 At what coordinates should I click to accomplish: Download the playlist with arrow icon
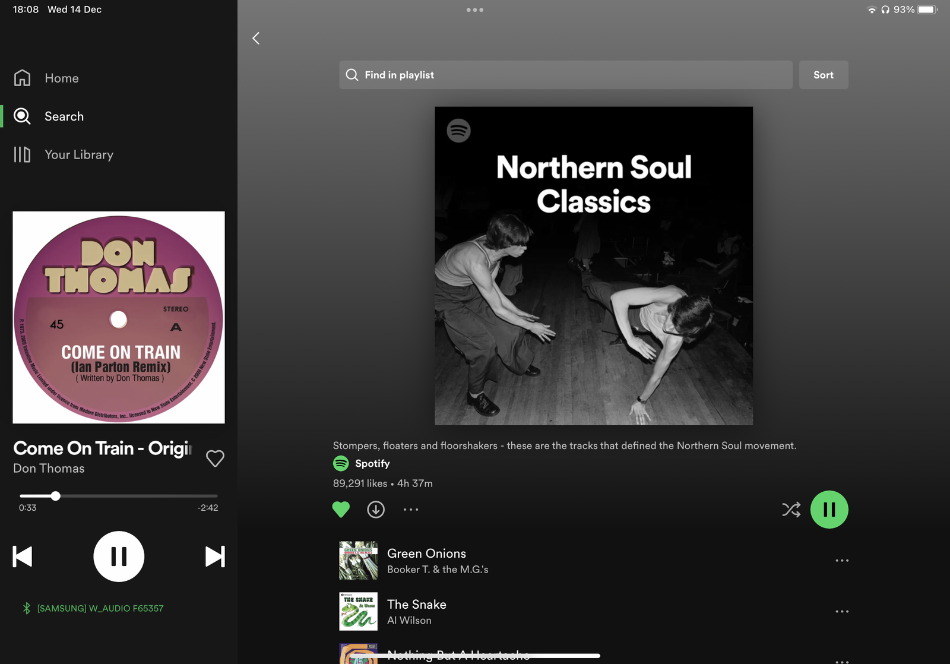point(376,510)
